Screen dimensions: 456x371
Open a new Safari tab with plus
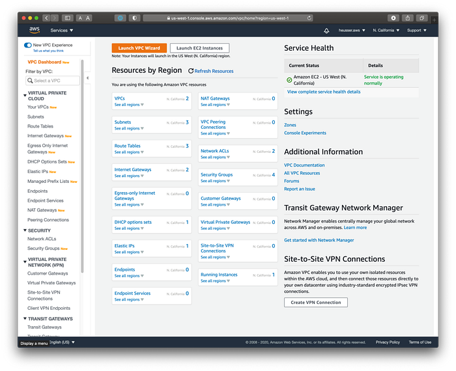point(434,20)
